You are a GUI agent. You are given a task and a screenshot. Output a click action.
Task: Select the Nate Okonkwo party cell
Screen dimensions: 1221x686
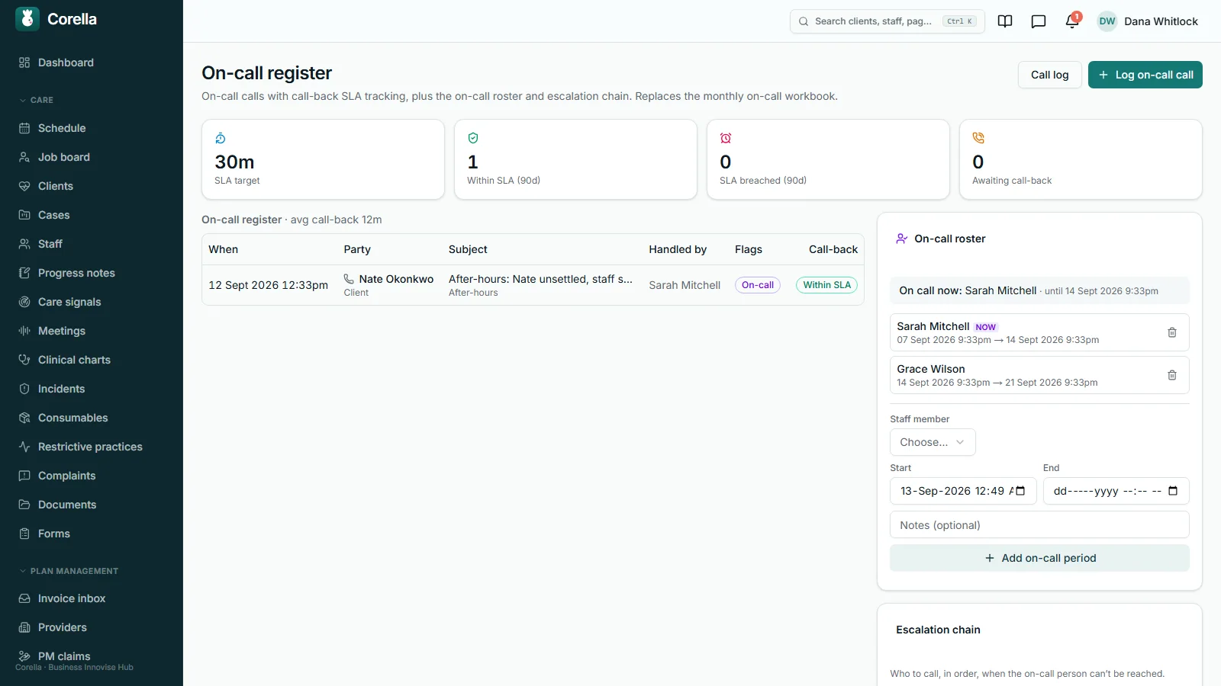(x=388, y=285)
